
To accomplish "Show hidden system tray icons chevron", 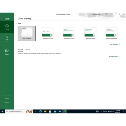I will 101,112.
